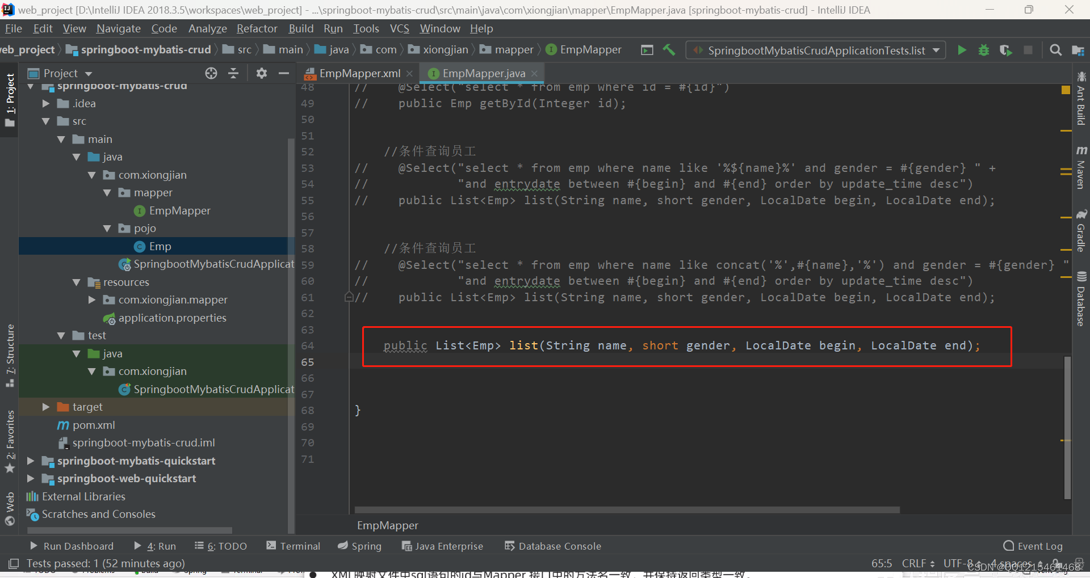
Task: Click the stop process button
Action: [x=1028, y=50]
